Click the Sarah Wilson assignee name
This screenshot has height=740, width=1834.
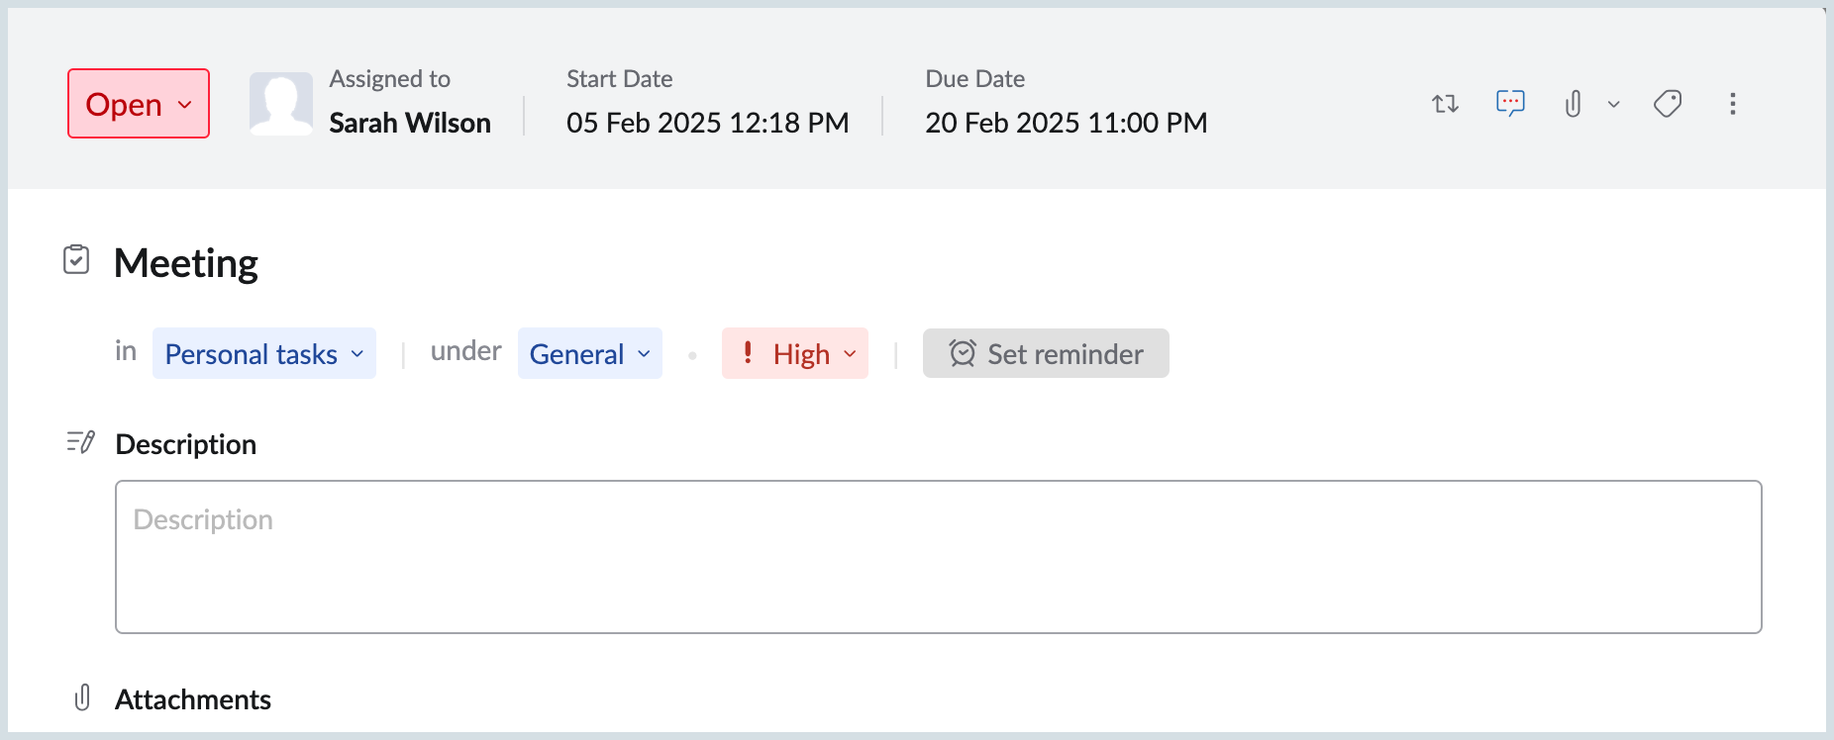tap(410, 123)
